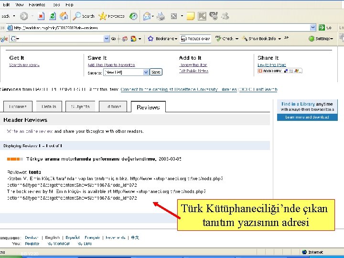This screenshot has height=258, width=344.
Task: Click Review this item link
Action: [x=193, y=65]
